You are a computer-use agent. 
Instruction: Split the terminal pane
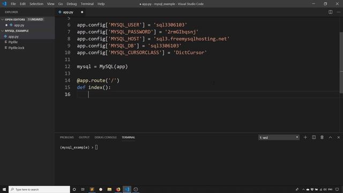tap(314, 137)
